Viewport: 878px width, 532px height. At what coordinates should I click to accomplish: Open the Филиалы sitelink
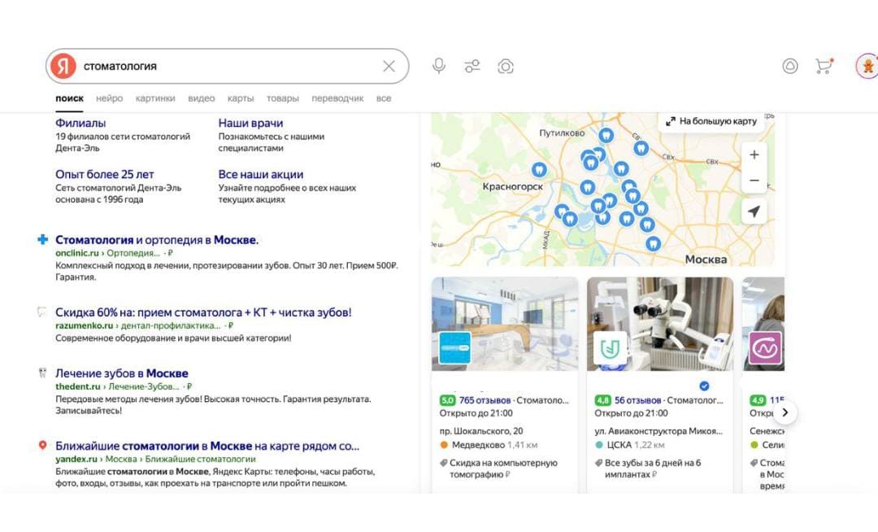[x=80, y=123]
